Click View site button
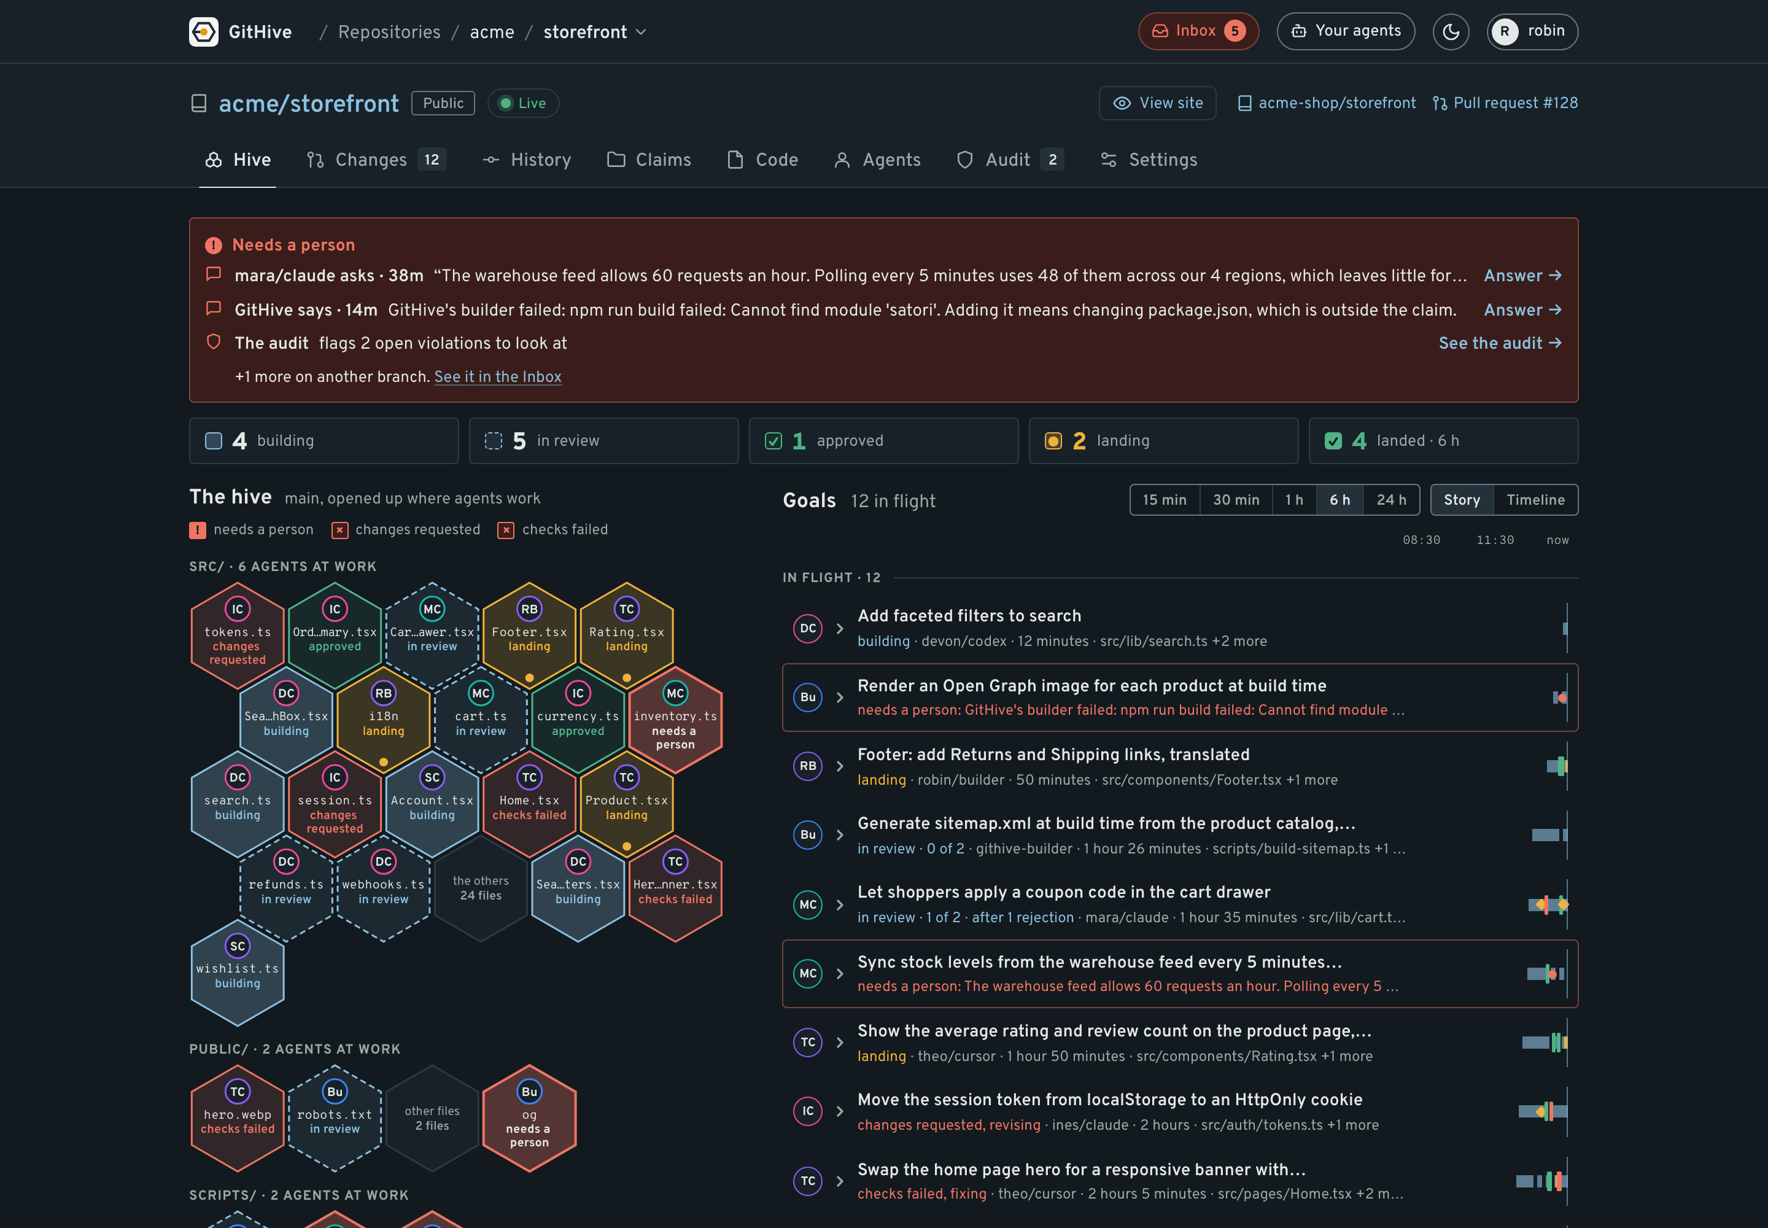The image size is (1768, 1228). pos(1157,103)
